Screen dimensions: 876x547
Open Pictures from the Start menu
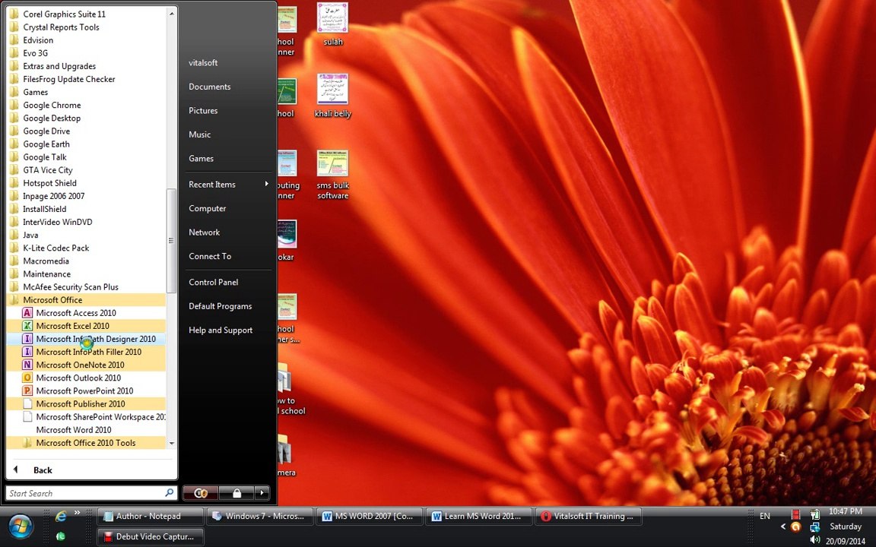tap(203, 110)
